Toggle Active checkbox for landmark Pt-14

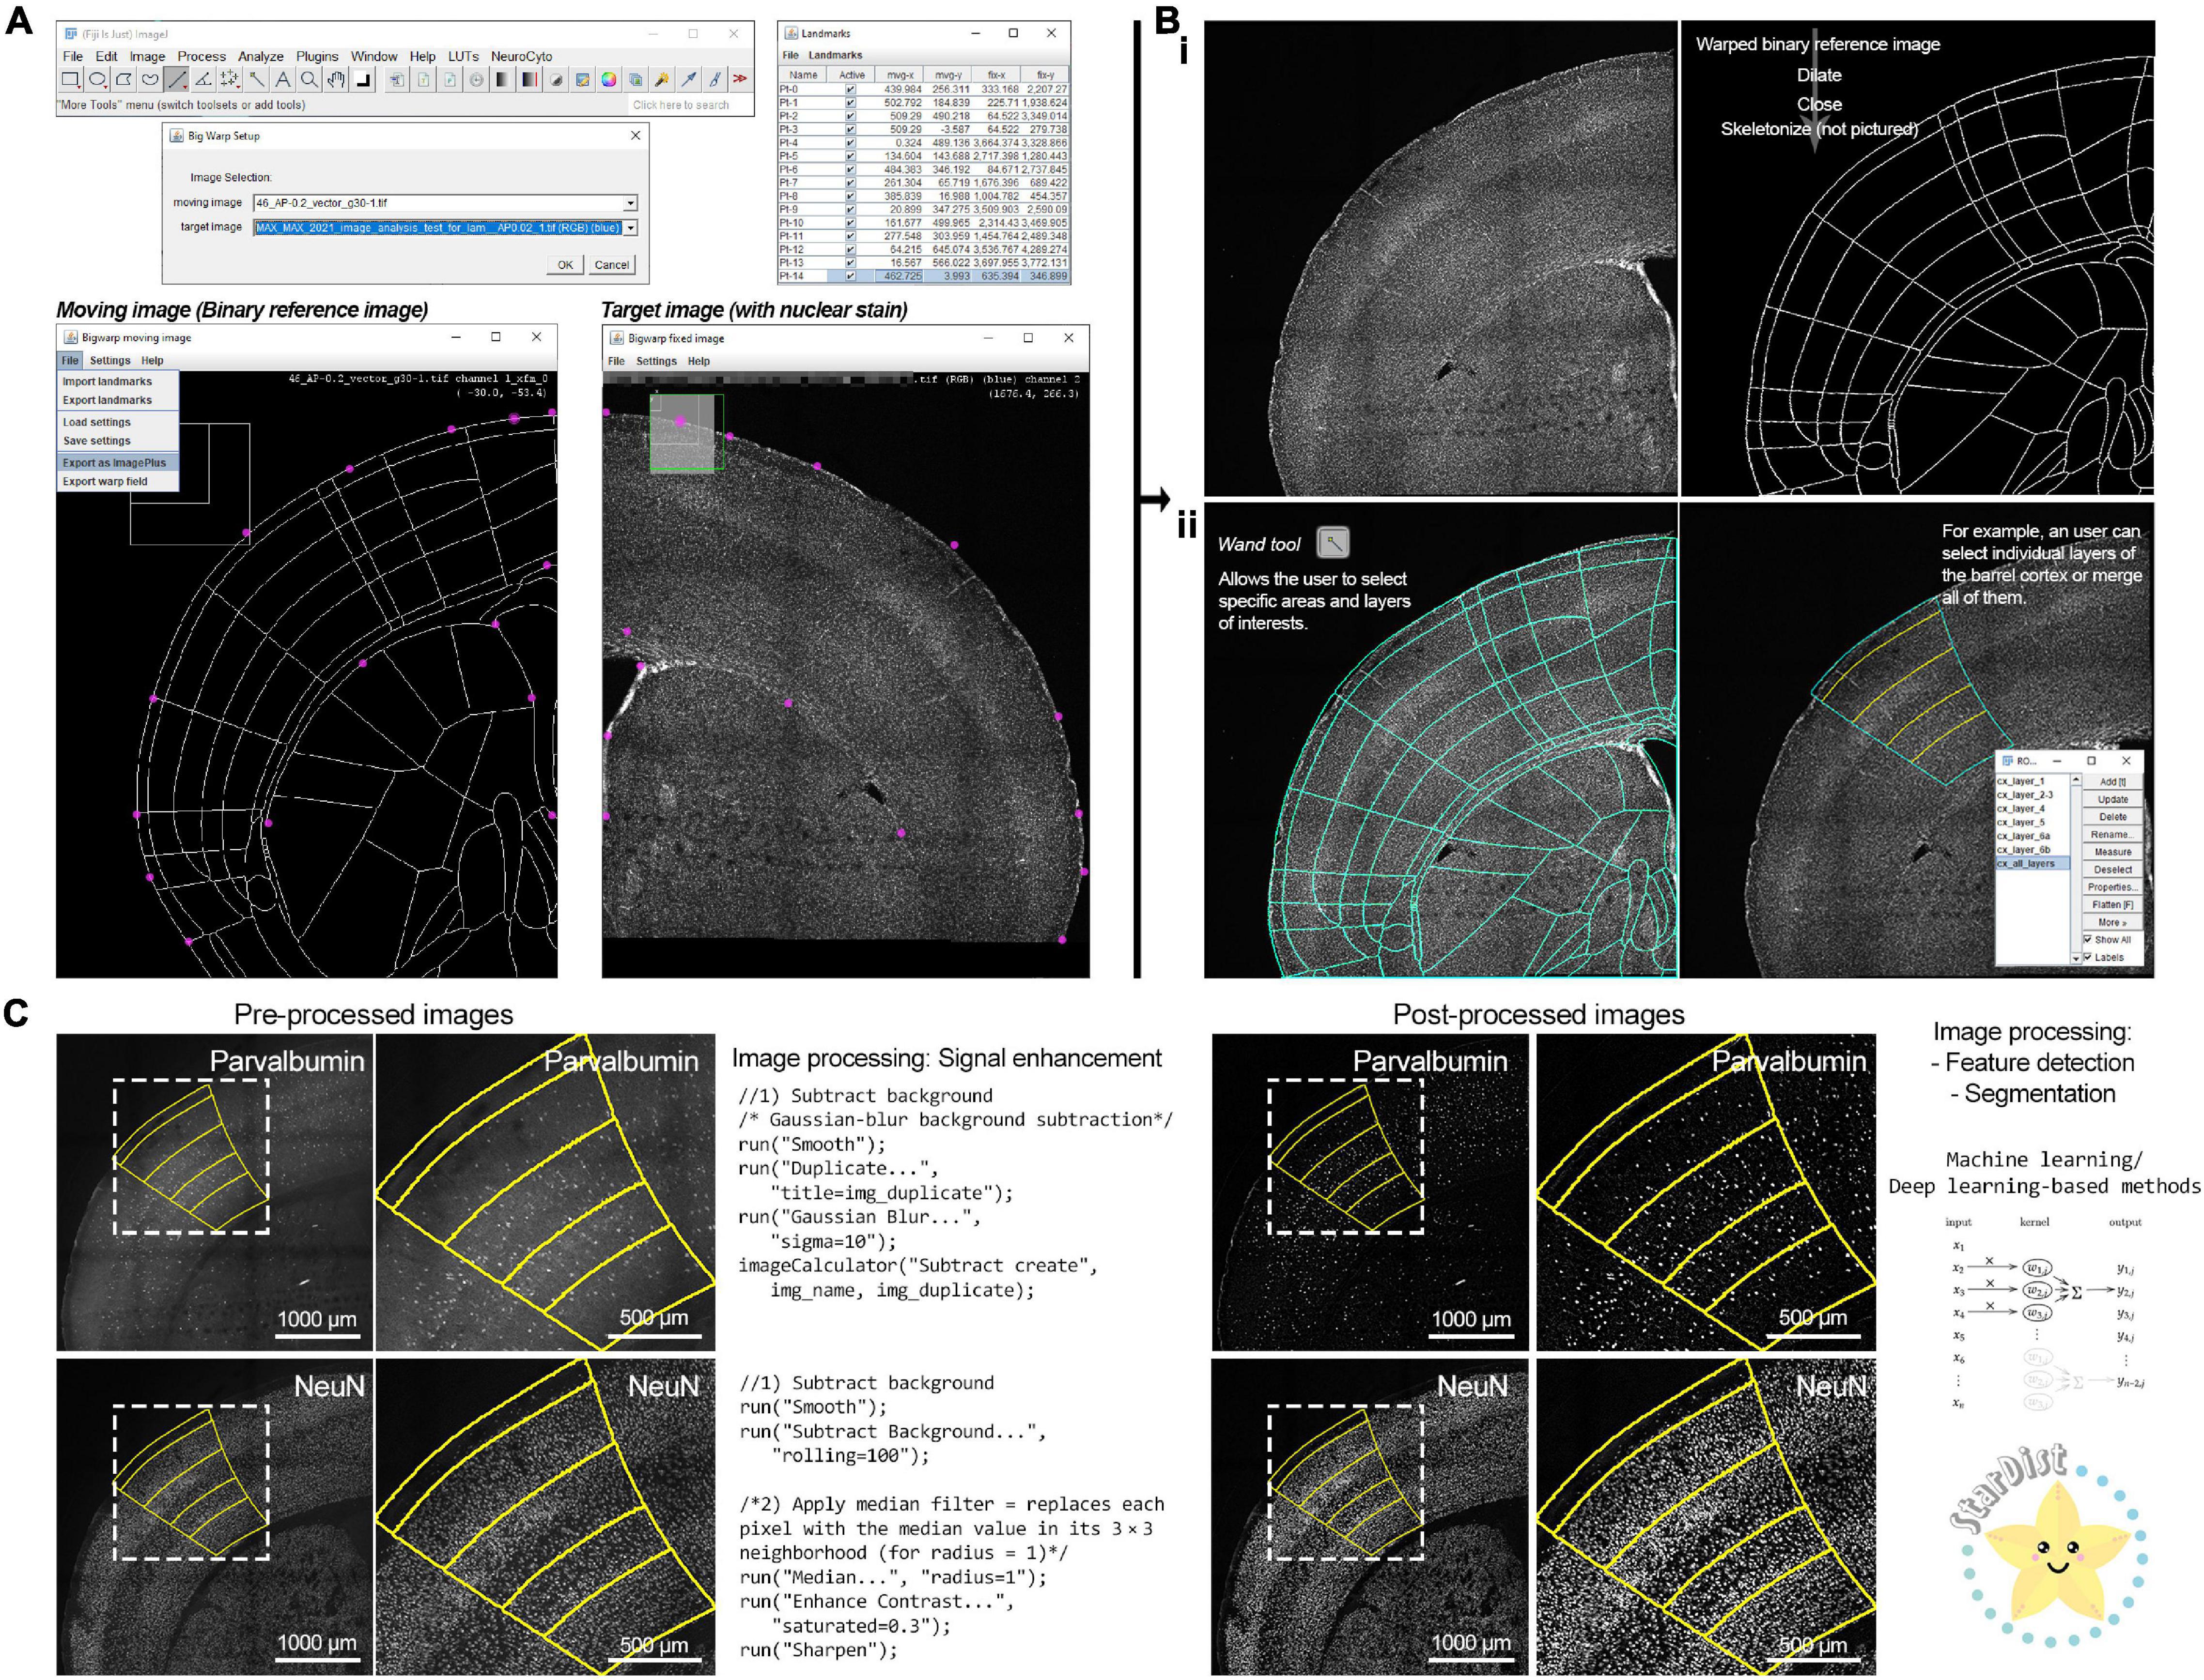[851, 276]
